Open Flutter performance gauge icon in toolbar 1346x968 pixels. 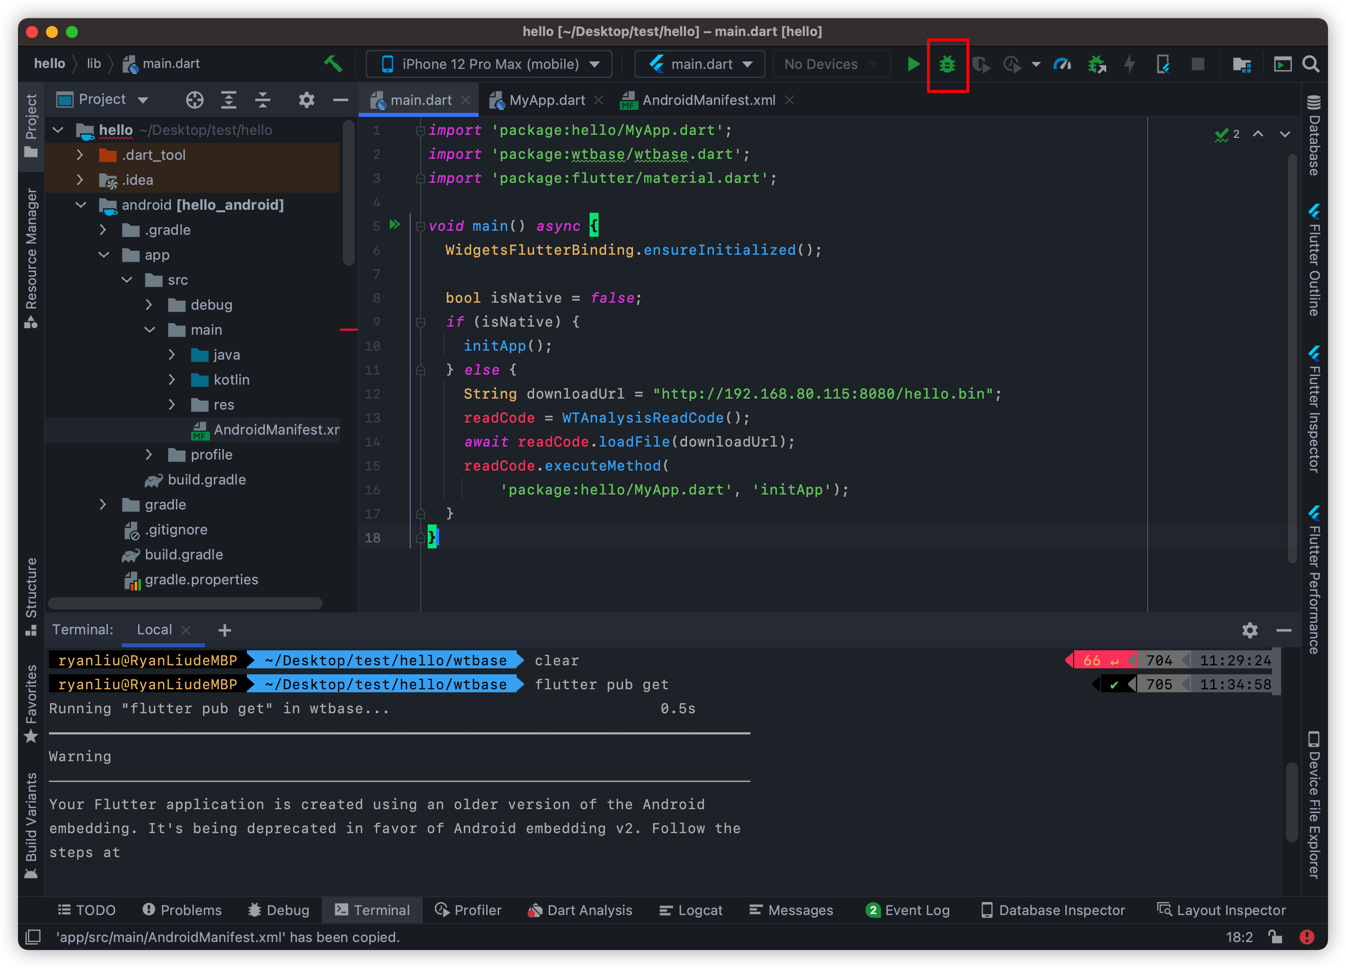(x=1062, y=64)
